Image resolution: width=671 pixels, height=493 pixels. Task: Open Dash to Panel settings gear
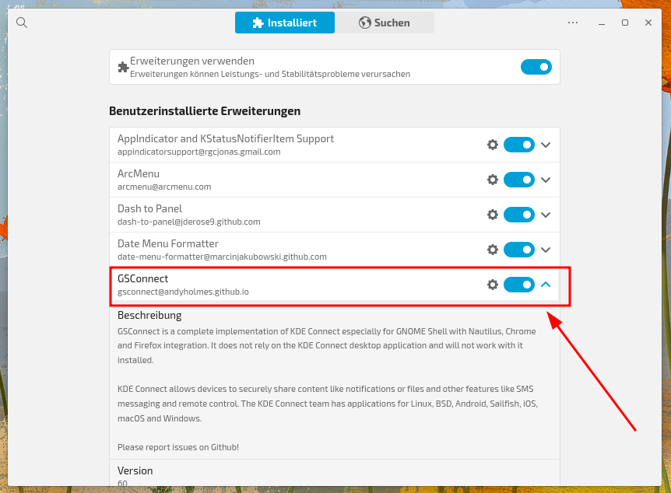coord(492,215)
